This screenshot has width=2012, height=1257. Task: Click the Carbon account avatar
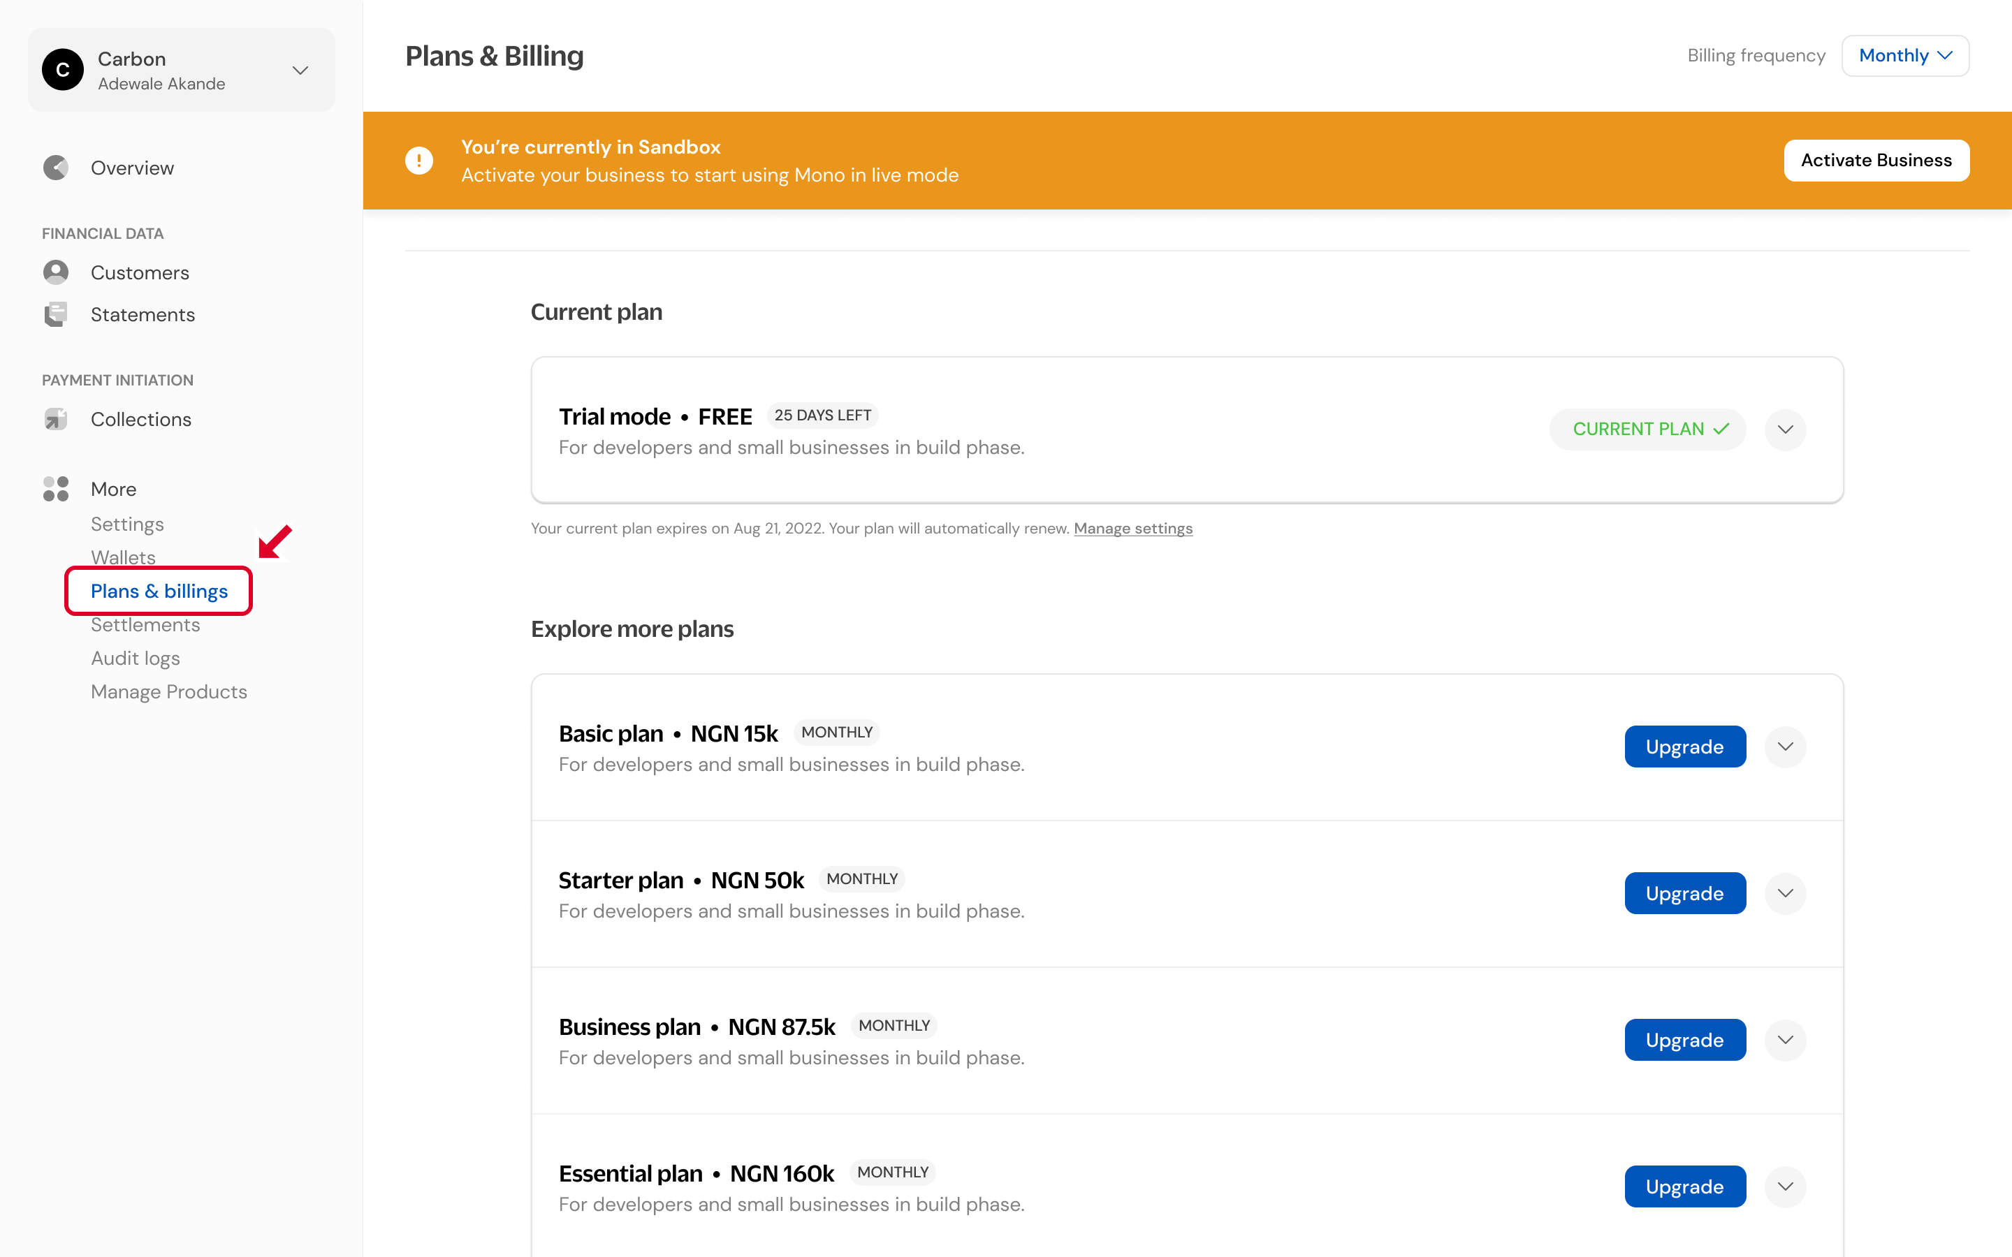pyautogui.click(x=63, y=70)
